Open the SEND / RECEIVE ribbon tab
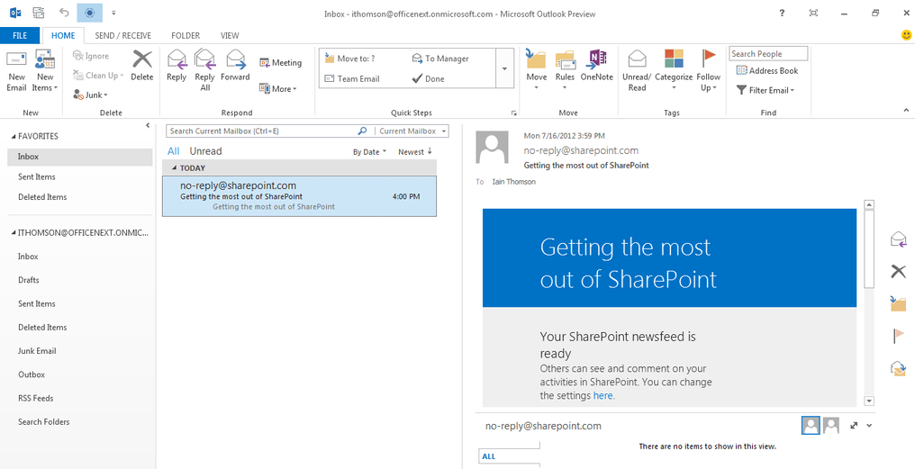Viewport: 915px width, 469px height. (x=123, y=36)
